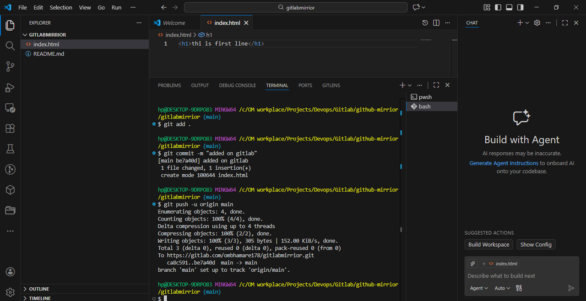586x301 pixels.
Task: Open the Generate Agent Instructions link
Action: [504, 163]
